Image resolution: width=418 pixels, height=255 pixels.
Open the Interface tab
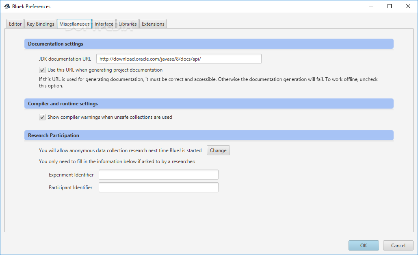pos(104,24)
